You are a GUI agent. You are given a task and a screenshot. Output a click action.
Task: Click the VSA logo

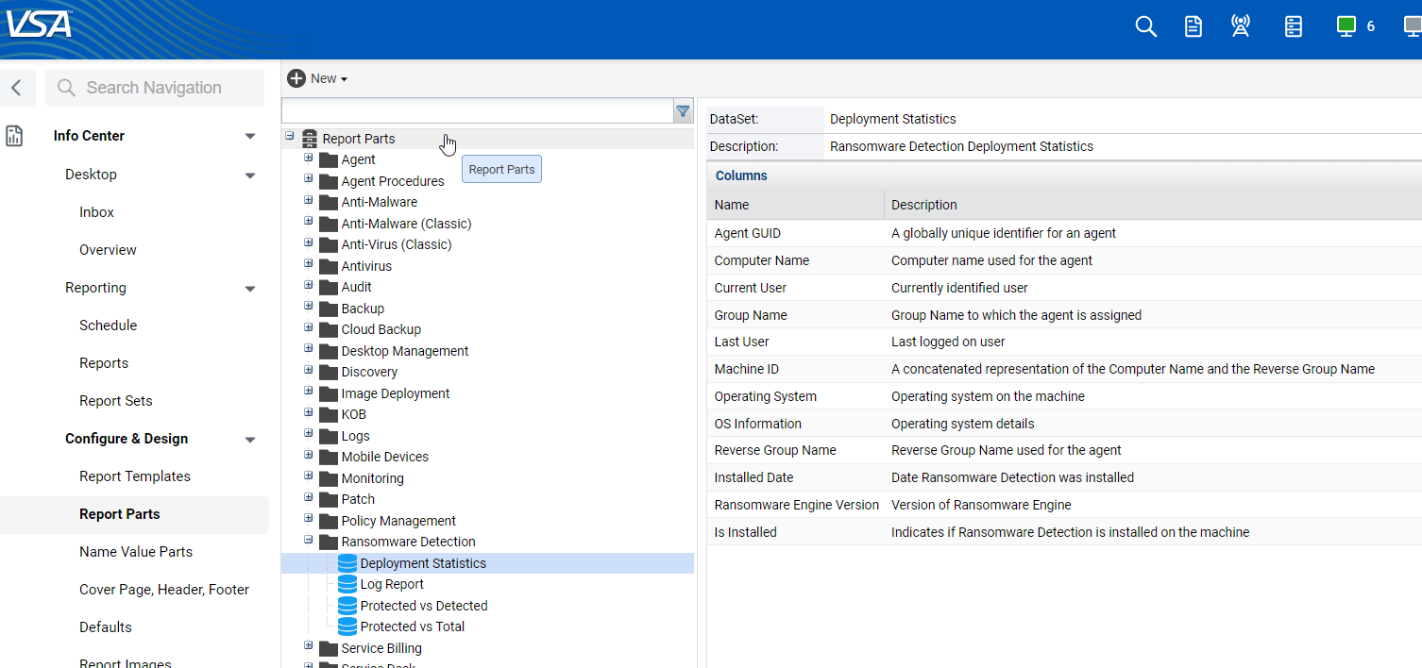tap(40, 23)
